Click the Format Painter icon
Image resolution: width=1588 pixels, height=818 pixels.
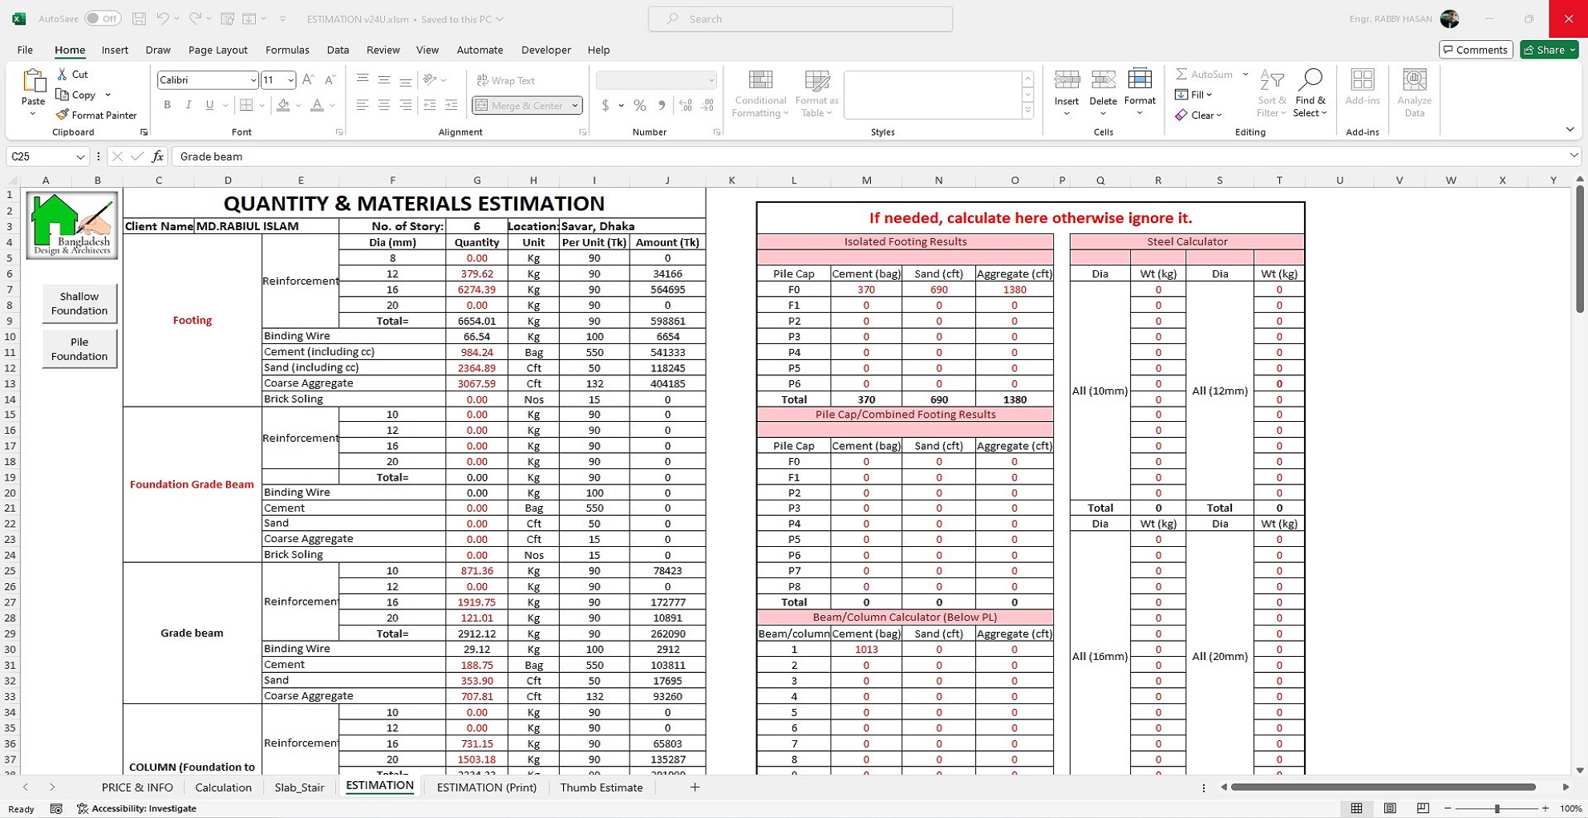pos(63,115)
